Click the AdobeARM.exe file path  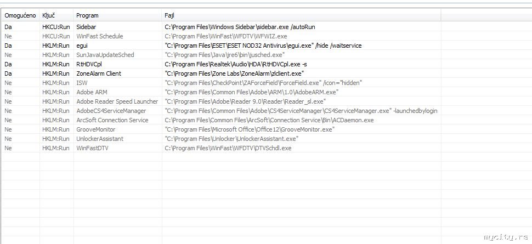251,92
